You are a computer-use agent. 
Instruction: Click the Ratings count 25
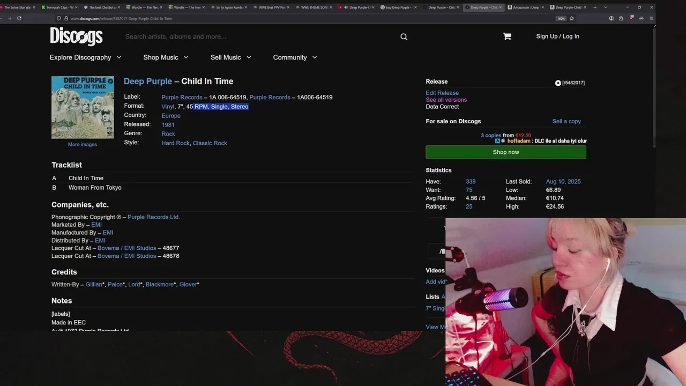(469, 206)
